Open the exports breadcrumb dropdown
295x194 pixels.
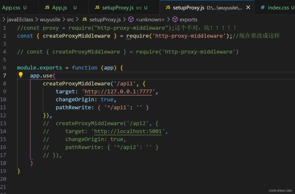click(x=188, y=19)
